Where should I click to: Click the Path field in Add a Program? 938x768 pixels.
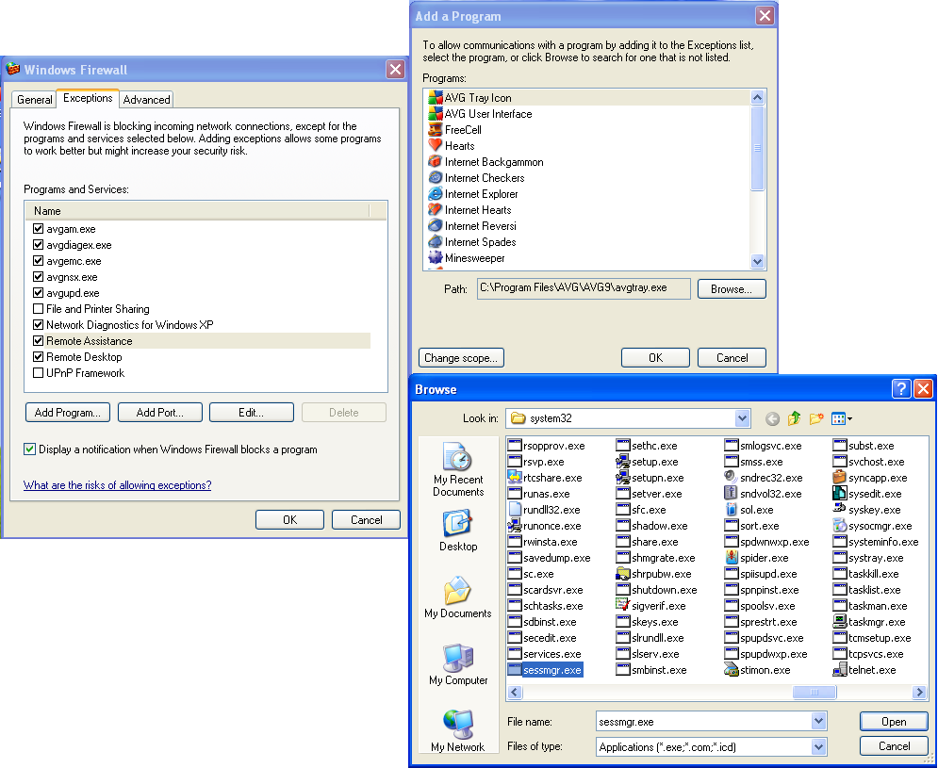pos(584,288)
